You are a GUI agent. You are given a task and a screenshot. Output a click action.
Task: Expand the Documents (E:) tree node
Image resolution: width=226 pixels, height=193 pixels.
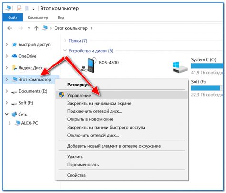click(x=7, y=91)
